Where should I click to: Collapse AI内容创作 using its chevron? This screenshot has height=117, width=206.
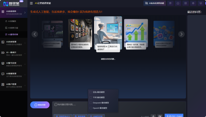pyautogui.click(x=25, y=13)
